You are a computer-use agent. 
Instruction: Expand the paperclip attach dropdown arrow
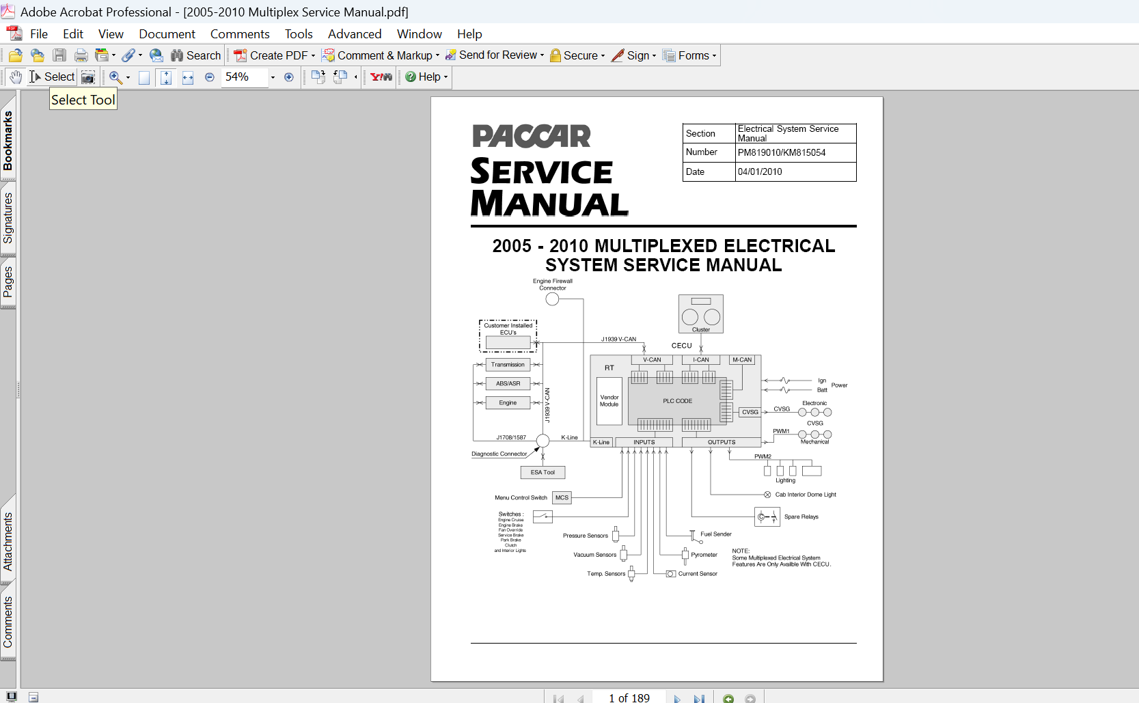coord(140,56)
